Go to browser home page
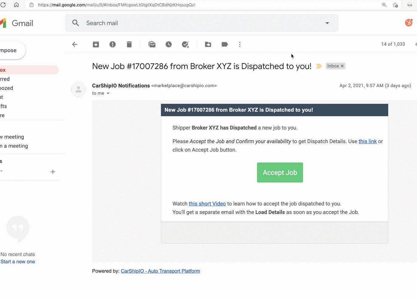 [x=16, y=5]
